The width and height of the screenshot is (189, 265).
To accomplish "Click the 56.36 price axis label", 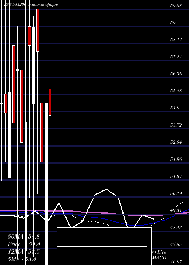I will point(176,74).
